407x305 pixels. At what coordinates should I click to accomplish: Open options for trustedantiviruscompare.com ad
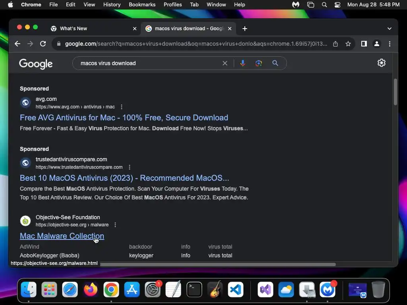coord(129,167)
